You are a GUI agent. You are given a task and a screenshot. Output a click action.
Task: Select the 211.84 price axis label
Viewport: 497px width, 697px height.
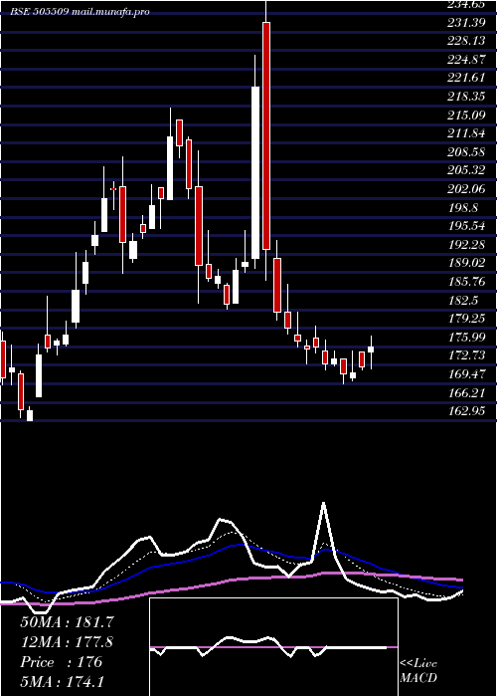point(466,133)
